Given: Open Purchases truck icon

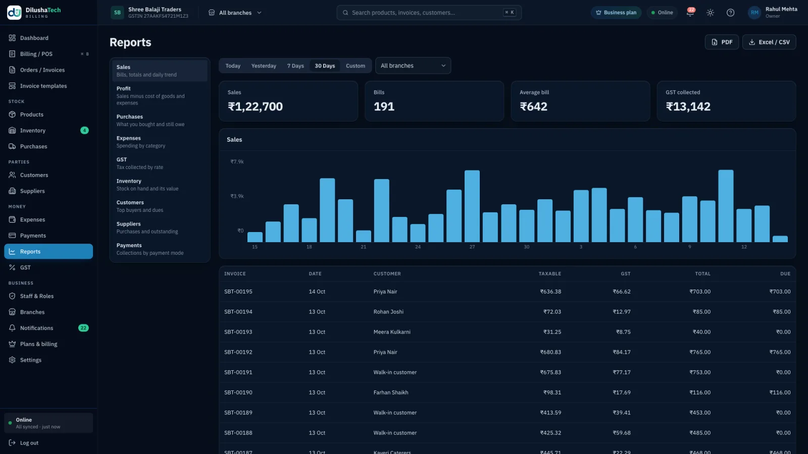Looking at the screenshot, I should coord(12,146).
